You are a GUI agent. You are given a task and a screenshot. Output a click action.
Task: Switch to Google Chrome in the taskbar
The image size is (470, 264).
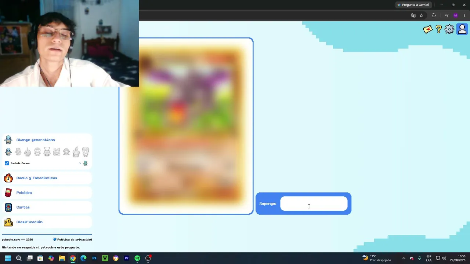73,258
